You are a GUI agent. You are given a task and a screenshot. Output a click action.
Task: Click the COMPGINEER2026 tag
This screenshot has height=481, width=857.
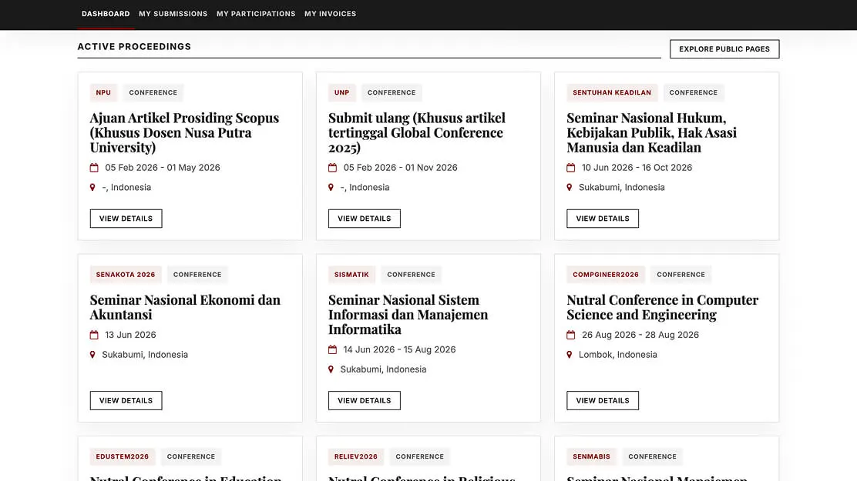[x=606, y=275]
